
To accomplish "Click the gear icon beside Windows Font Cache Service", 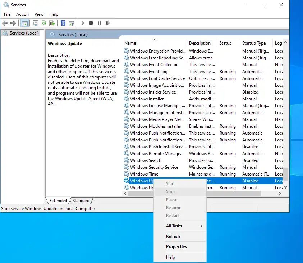I will click(127, 78).
